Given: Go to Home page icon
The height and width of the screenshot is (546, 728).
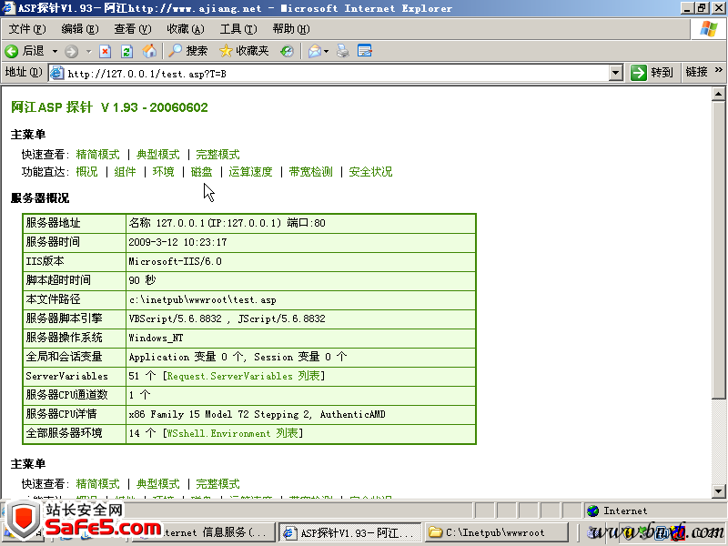Looking at the screenshot, I should pos(149,51).
